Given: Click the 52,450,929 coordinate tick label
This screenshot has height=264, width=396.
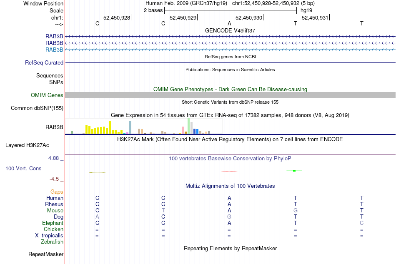Looking at the screenshot, I should click(183, 17).
